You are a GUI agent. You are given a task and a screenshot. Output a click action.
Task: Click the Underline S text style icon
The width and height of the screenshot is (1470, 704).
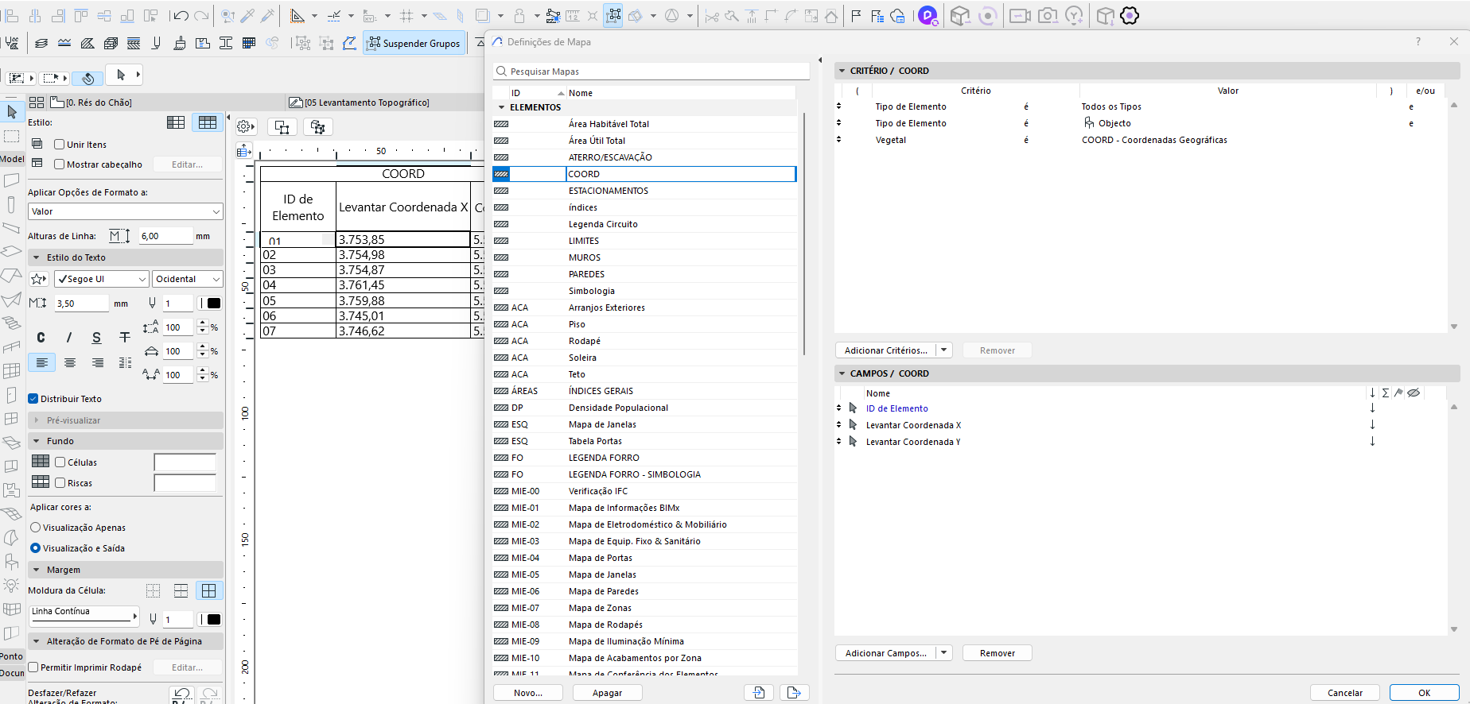(x=96, y=338)
